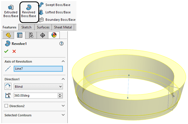
Task: Open the DisplayManager color ball tab
Action: pos(54,35)
